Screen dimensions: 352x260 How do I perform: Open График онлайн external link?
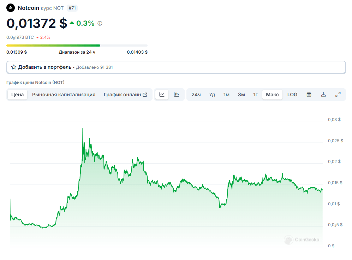[125, 95]
